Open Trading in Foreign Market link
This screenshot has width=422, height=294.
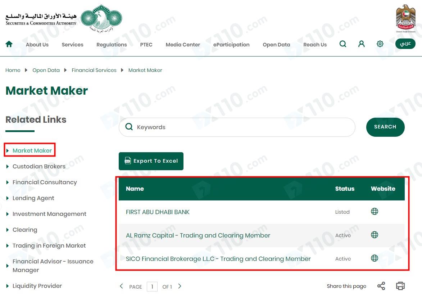coord(49,245)
